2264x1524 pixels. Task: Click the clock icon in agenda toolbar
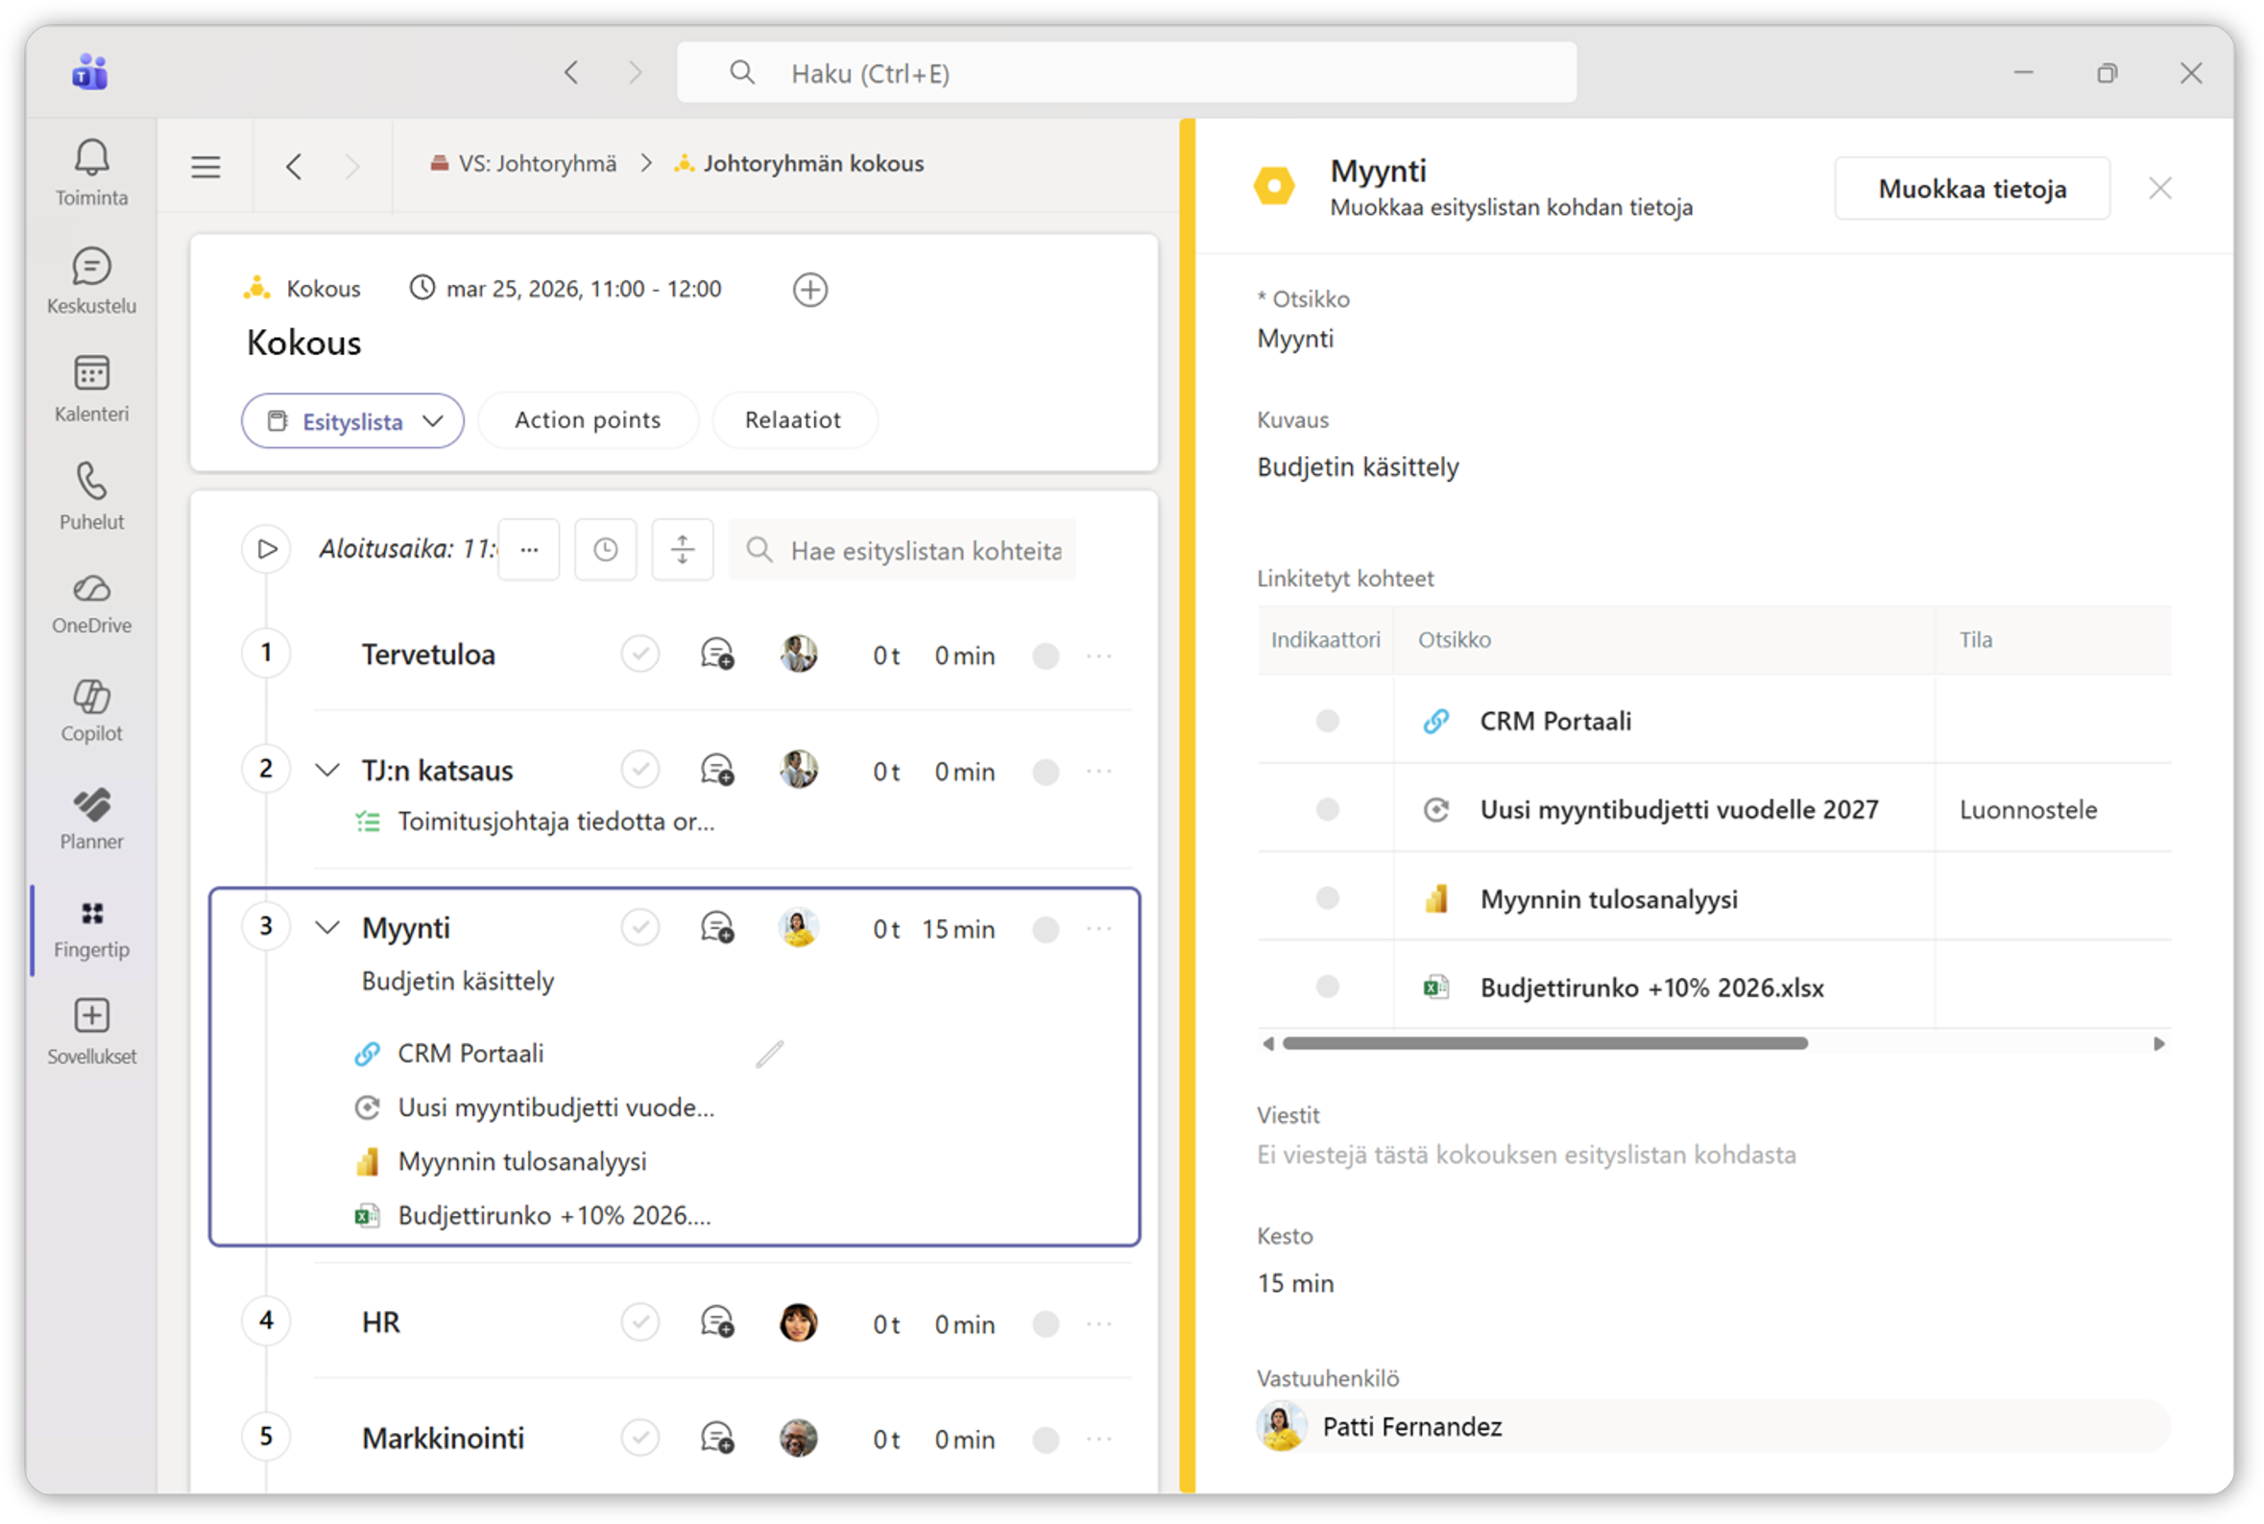[605, 550]
